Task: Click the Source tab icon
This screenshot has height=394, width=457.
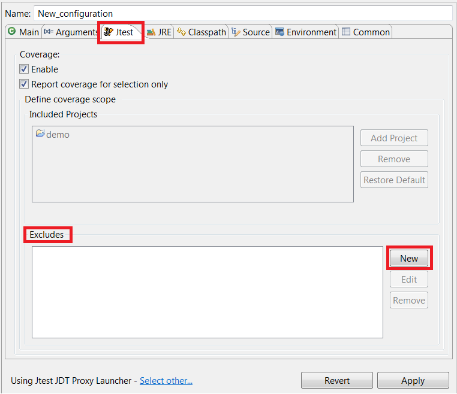Action: [236, 32]
